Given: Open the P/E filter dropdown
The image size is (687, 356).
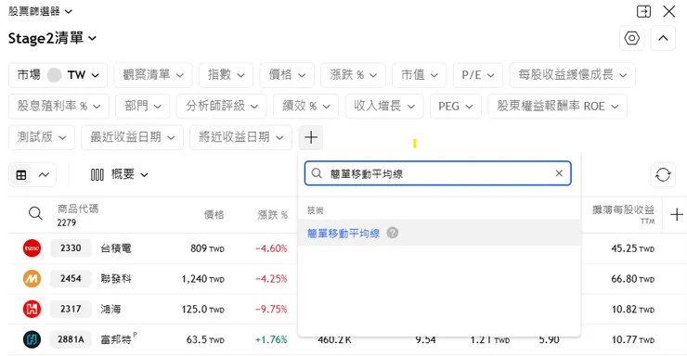Looking at the screenshot, I should point(478,75).
